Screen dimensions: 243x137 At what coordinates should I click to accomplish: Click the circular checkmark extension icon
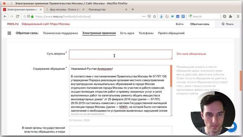[167, 16]
